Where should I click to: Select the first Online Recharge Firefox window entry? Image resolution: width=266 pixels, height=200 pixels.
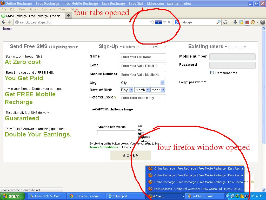195,168
